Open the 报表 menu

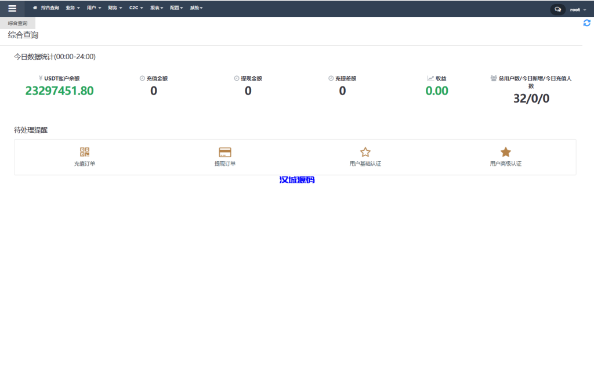(157, 9)
